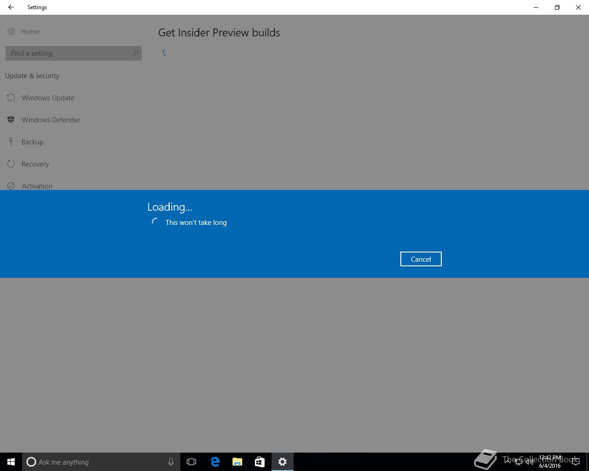This screenshot has width=589, height=471.
Task: Open Task View from taskbar
Action: (x=191, y=462)
